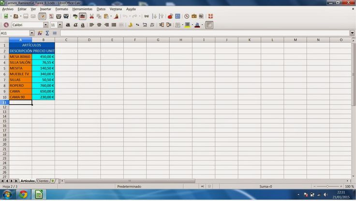Open the Datos menu
This screenshot has width=356, height=201.
[x=101, y=9]
